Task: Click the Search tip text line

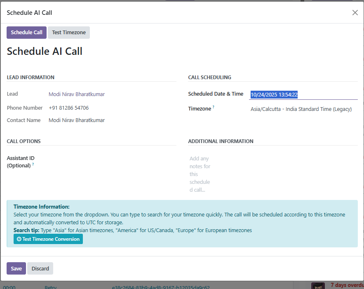Action: [x=133, y=230]
